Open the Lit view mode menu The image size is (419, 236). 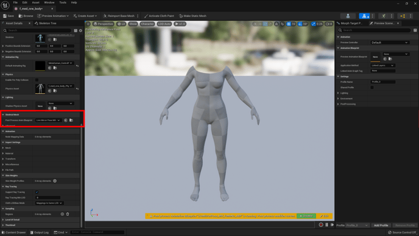121,24
